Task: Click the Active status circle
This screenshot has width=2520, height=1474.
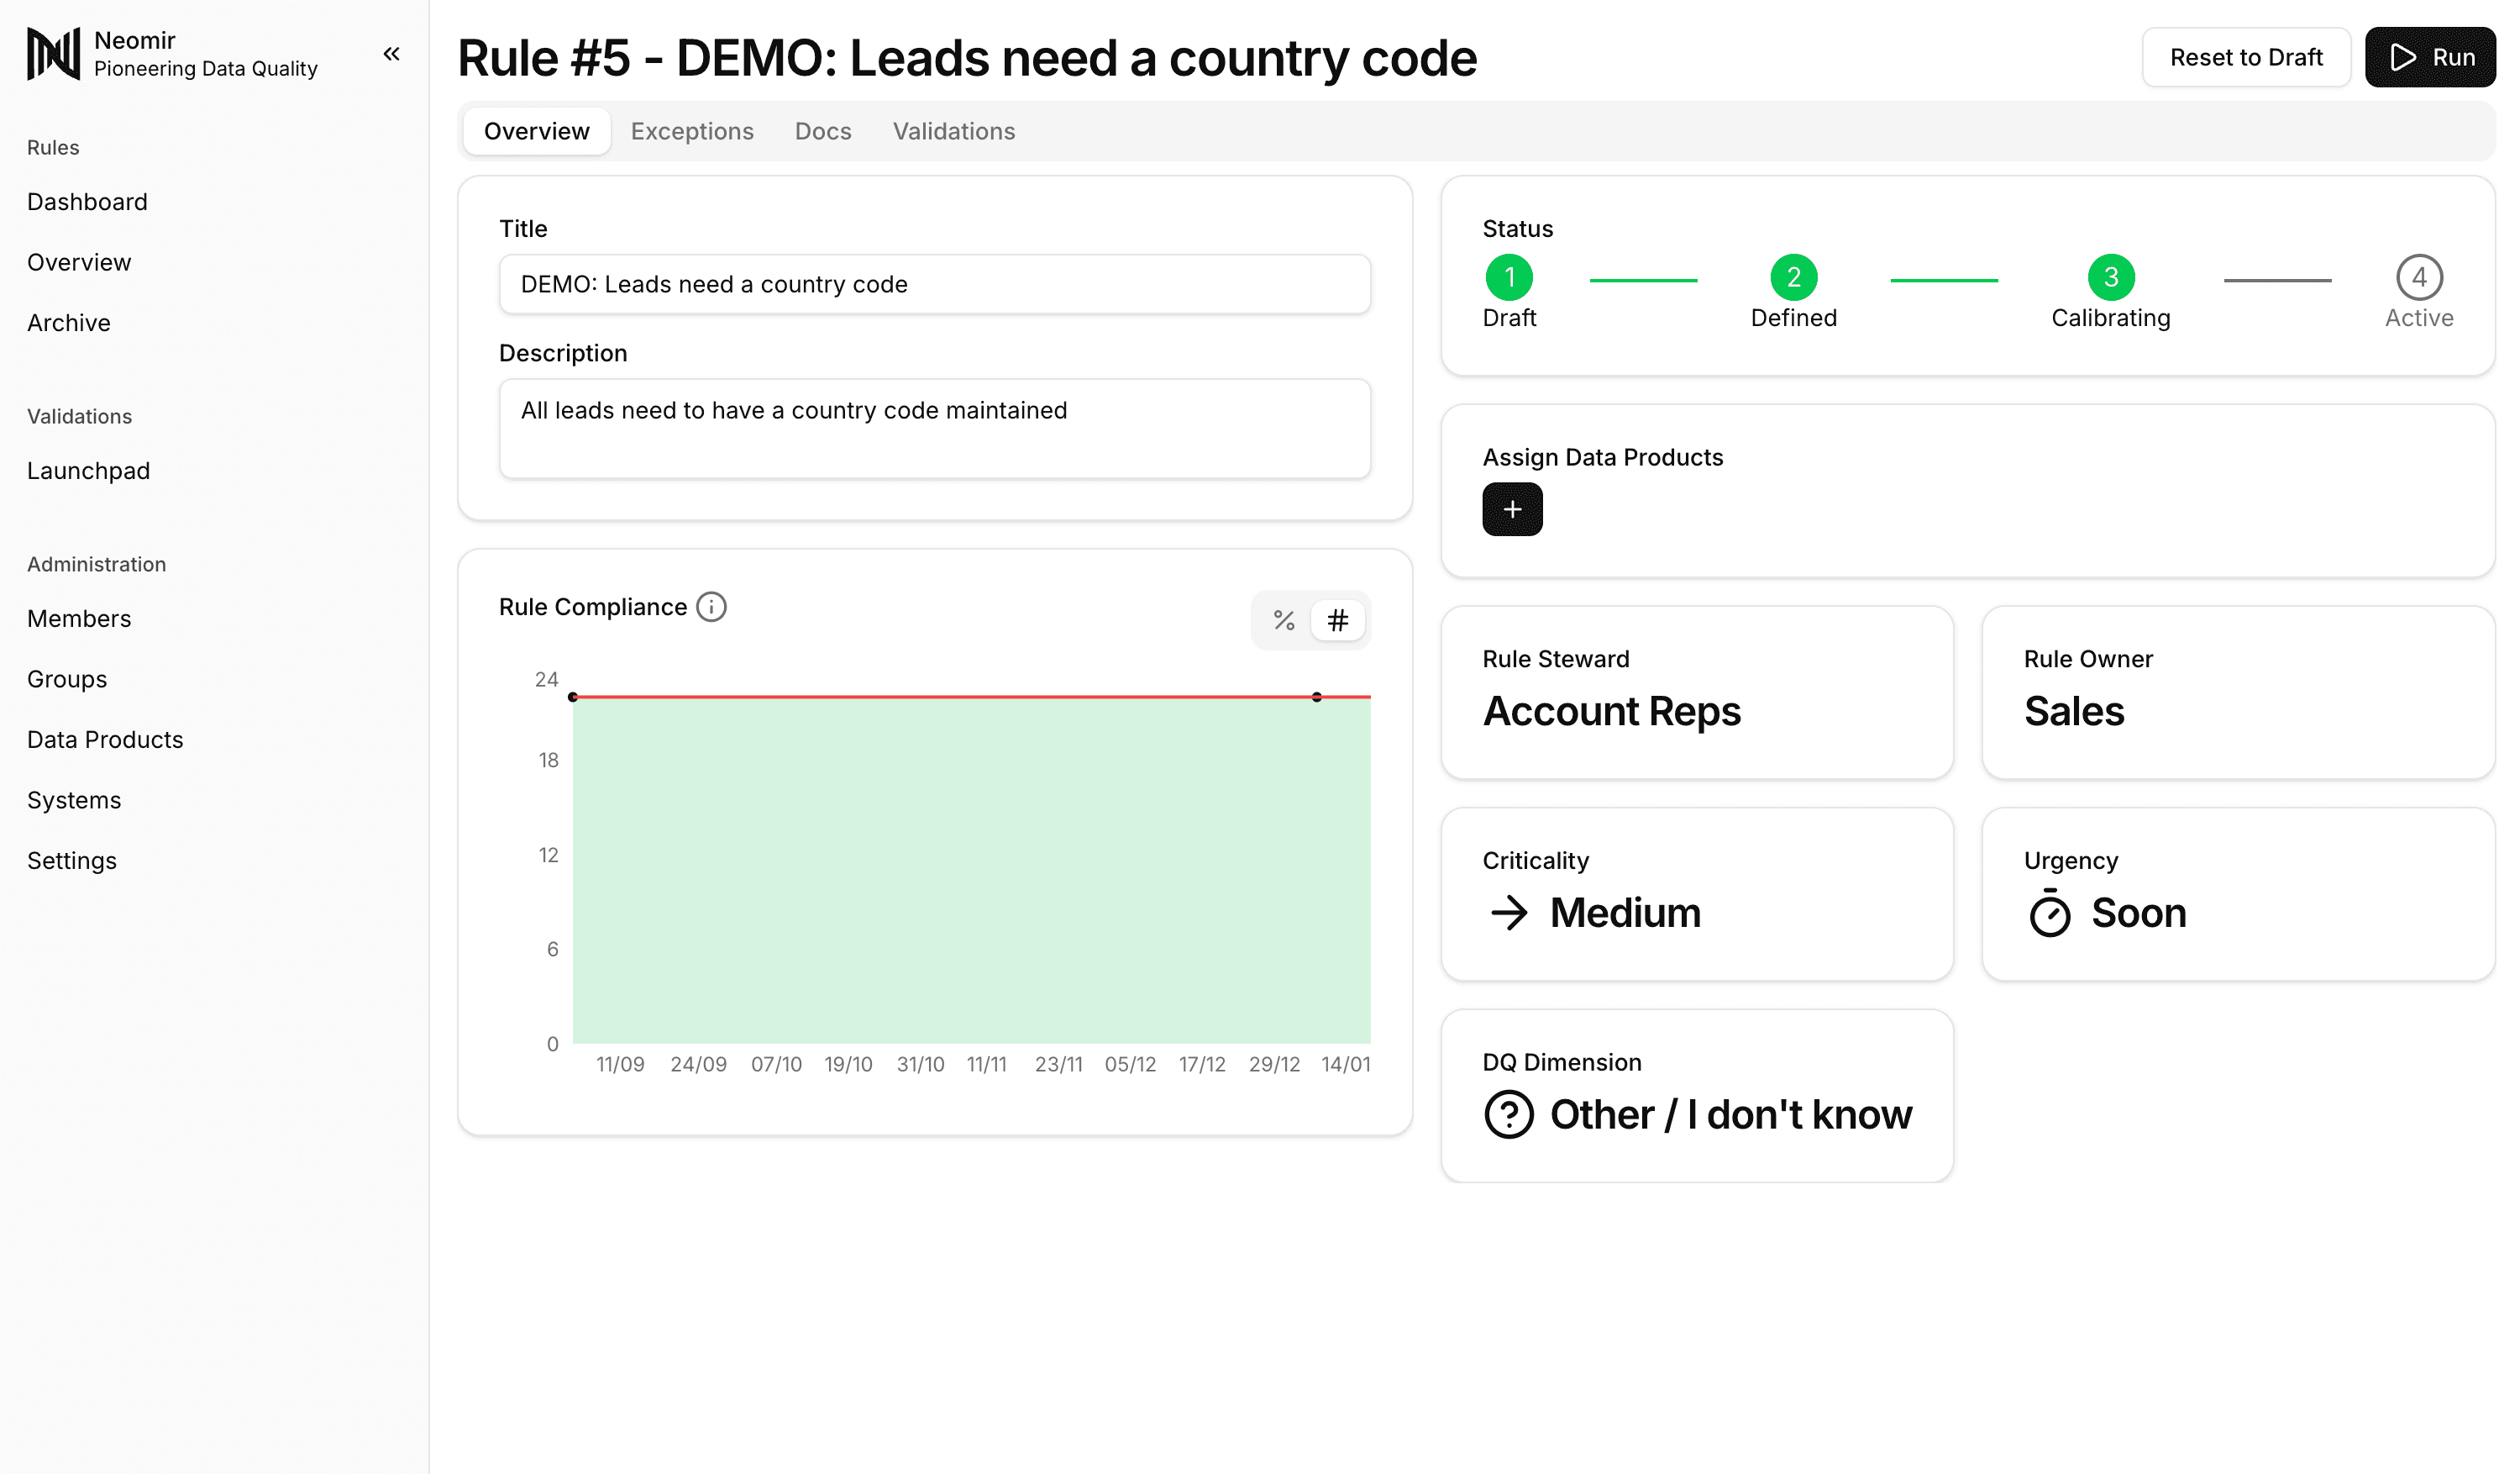Action: tap(2419, 278)
